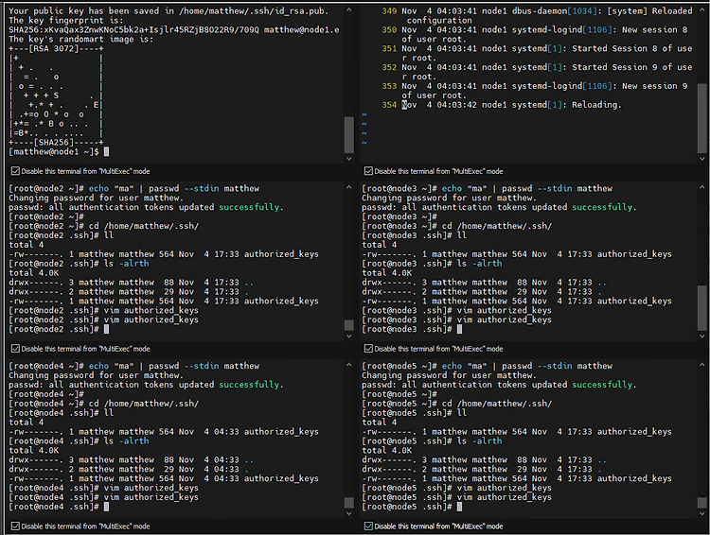Click scroll-up arrow in node4 terminal
Screen dimensions: 710x535
(348, 365)
